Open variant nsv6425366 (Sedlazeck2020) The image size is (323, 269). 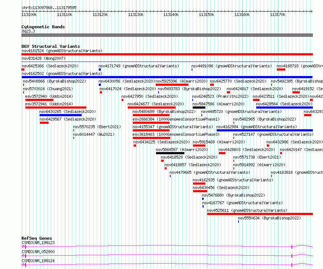point(50,66)
